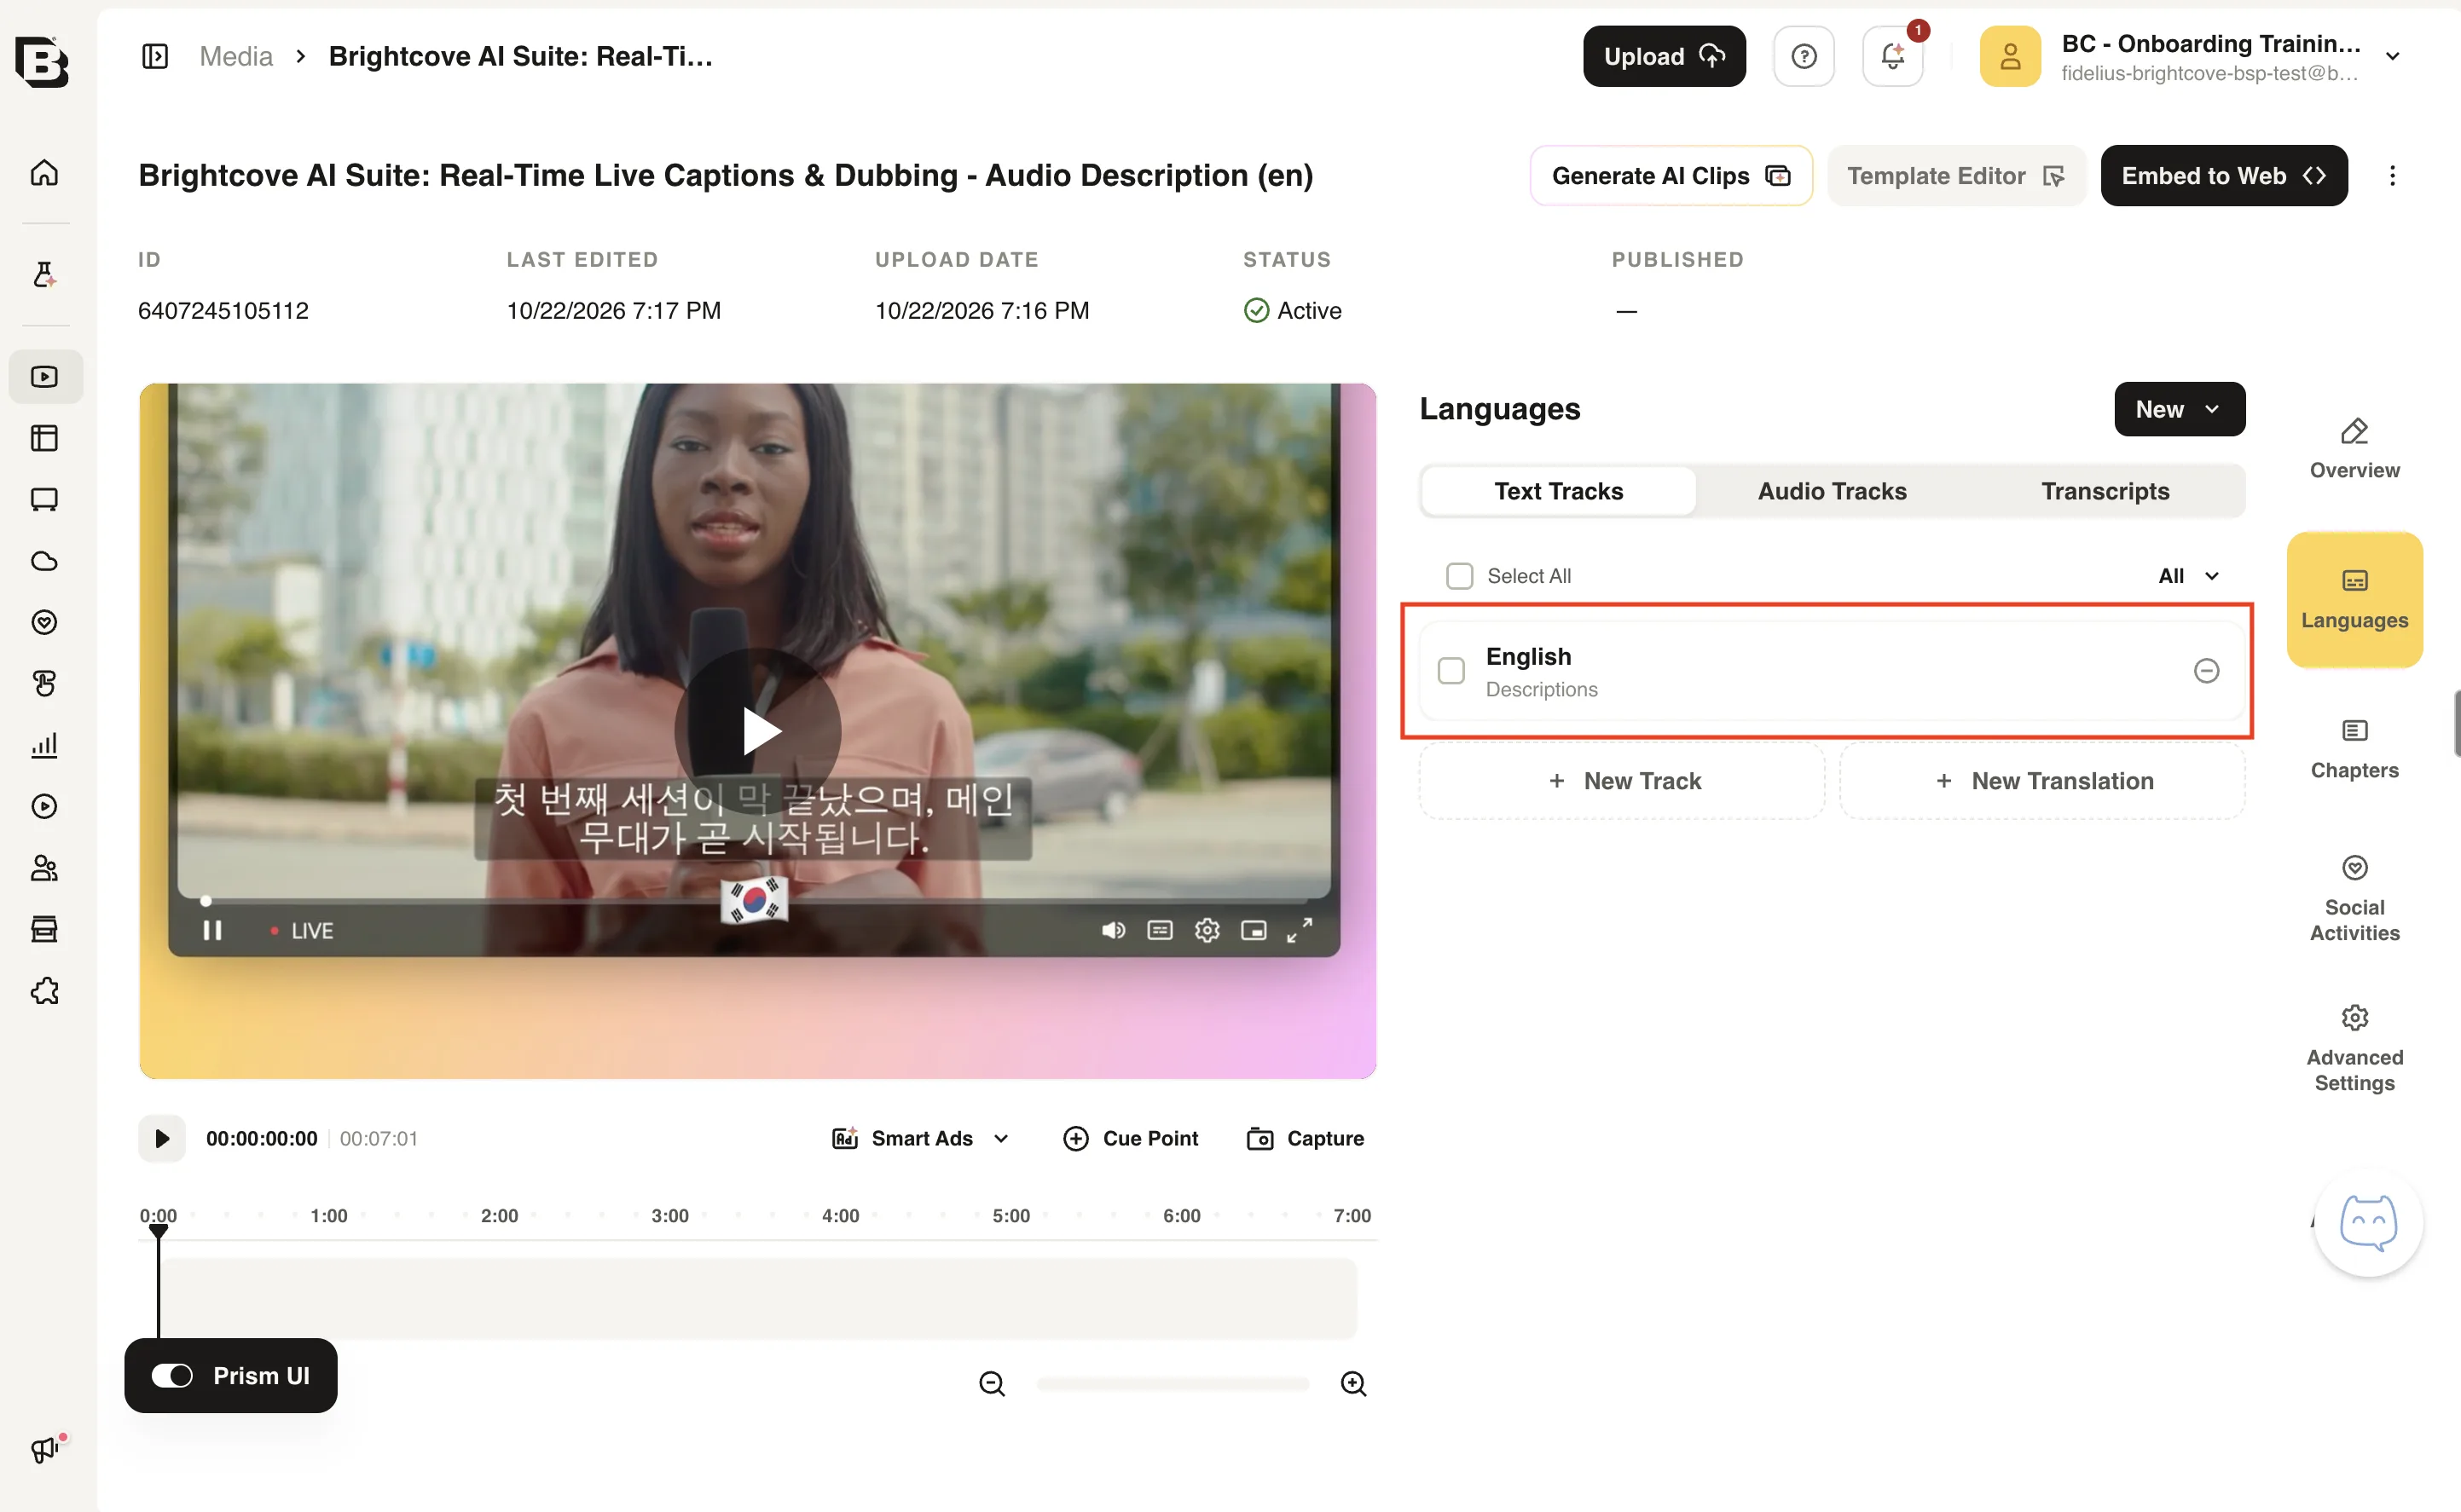Toggle picture-in-picture mode
This screenshot has width=2461, height=1512.
click(x=1253, y=931)
